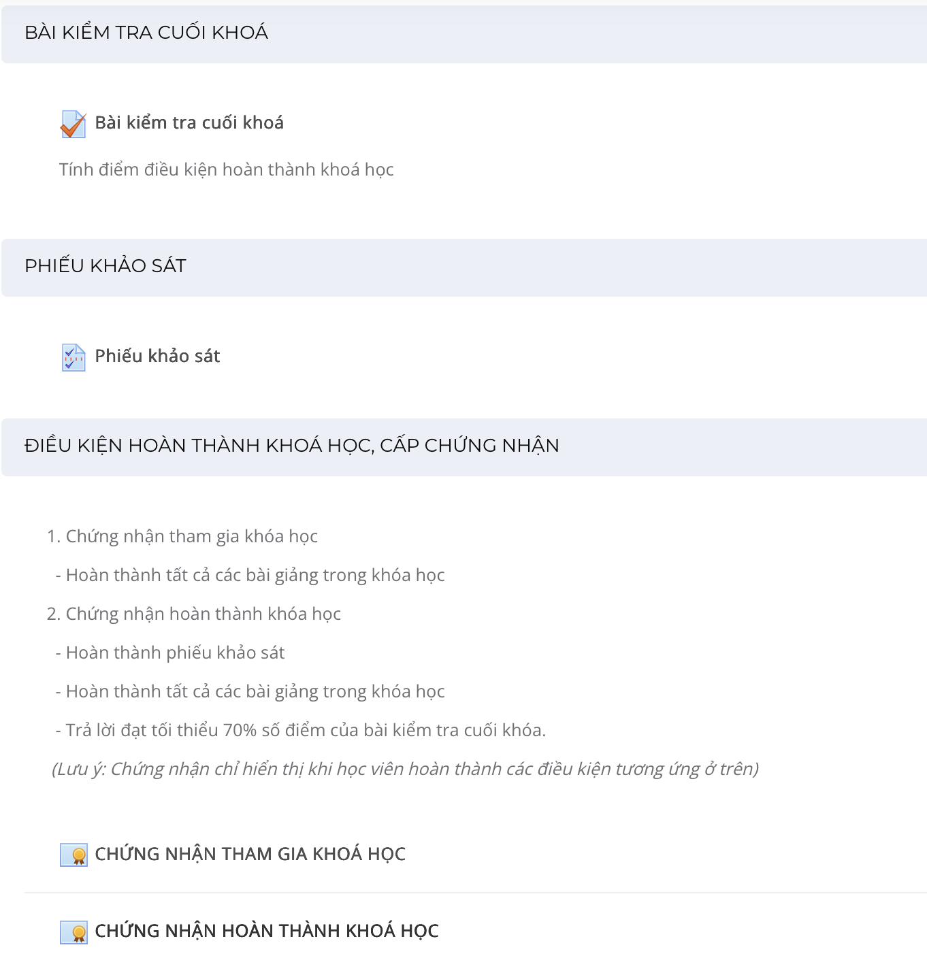
Task: Click the Hoàn thành phiếu khảo sát line
Action: point(169,653)
